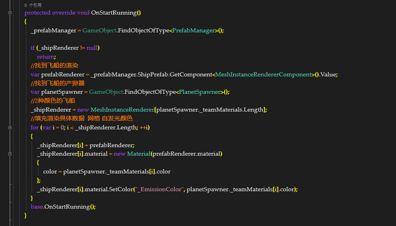The height and width of the screenshot is (226, 396).
Task: Click '_shipRenderer[i] = prefabRenderer;' line
Action: [86, 146]
